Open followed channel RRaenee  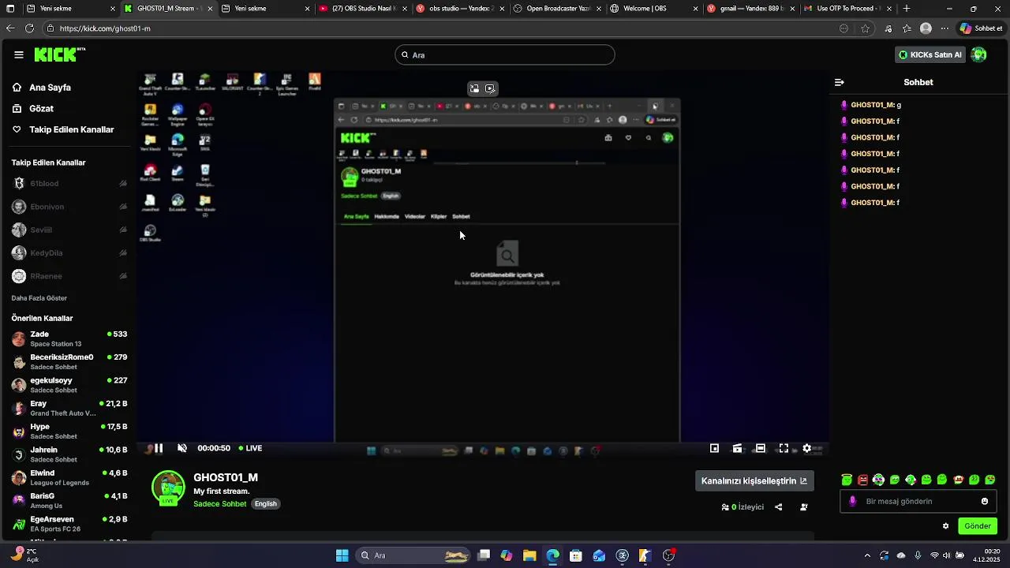[x=69, y=276]
